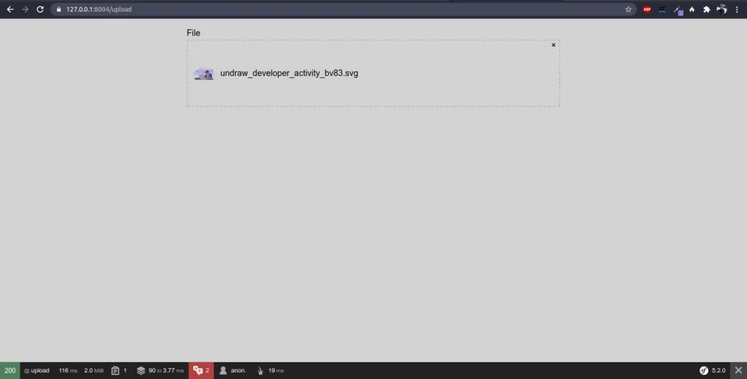Open the @upload route panel in the toolbar

(x=36, y=370)
